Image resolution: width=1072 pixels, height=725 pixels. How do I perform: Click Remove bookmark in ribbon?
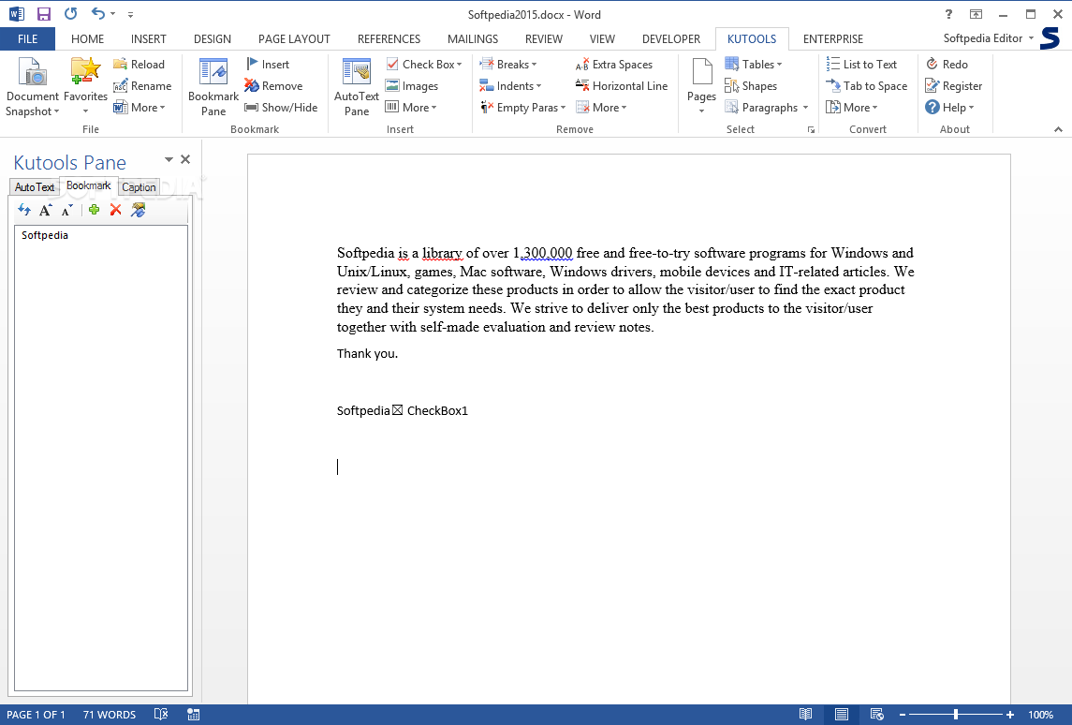(273, 86)
